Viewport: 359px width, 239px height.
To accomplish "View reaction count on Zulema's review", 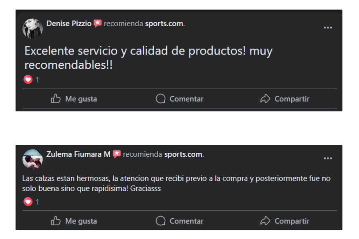I will point(37,202).
